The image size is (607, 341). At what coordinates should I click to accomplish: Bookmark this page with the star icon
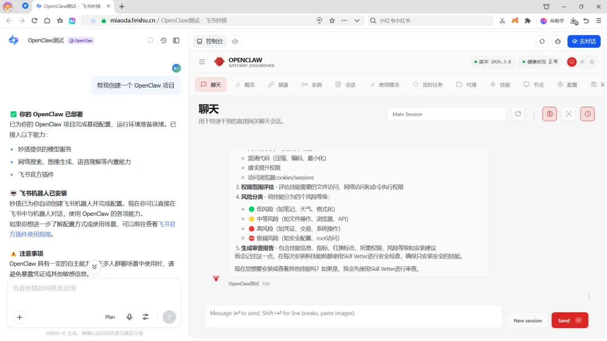[x=332, y=21]
